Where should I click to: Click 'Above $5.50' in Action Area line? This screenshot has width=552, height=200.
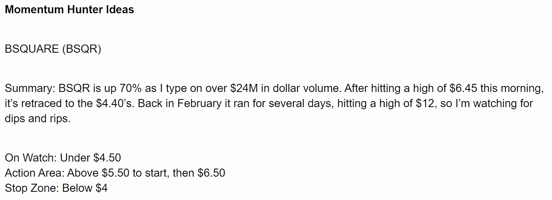(98, 173)
